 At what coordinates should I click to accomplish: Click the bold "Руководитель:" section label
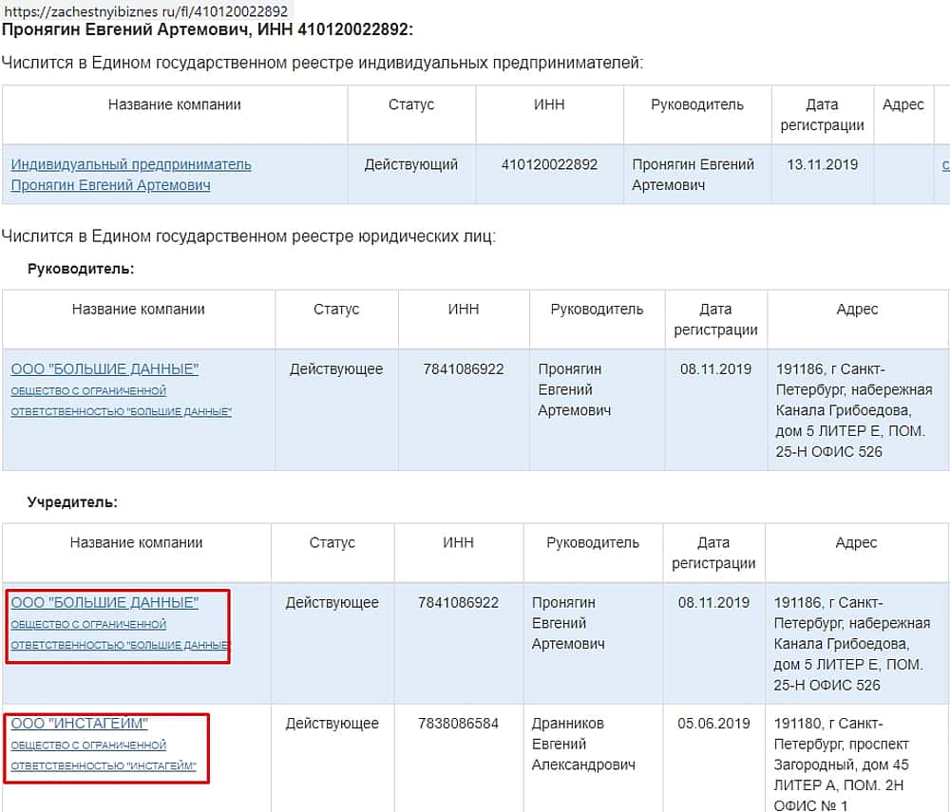click(x=81, y=269)
